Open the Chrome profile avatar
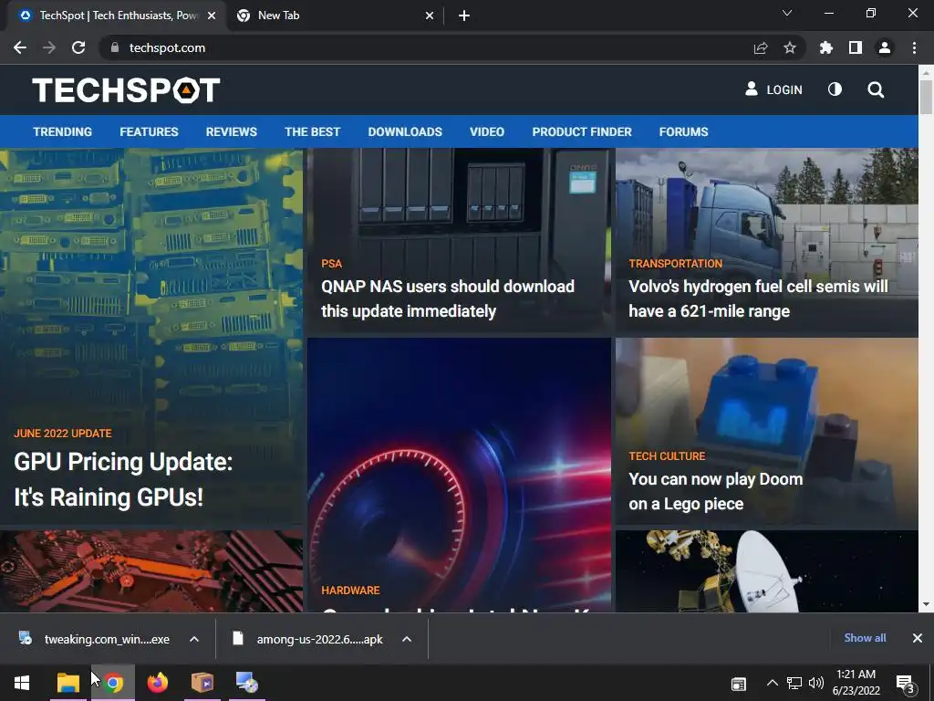This screenshot has width=934, height=701. 885,47
